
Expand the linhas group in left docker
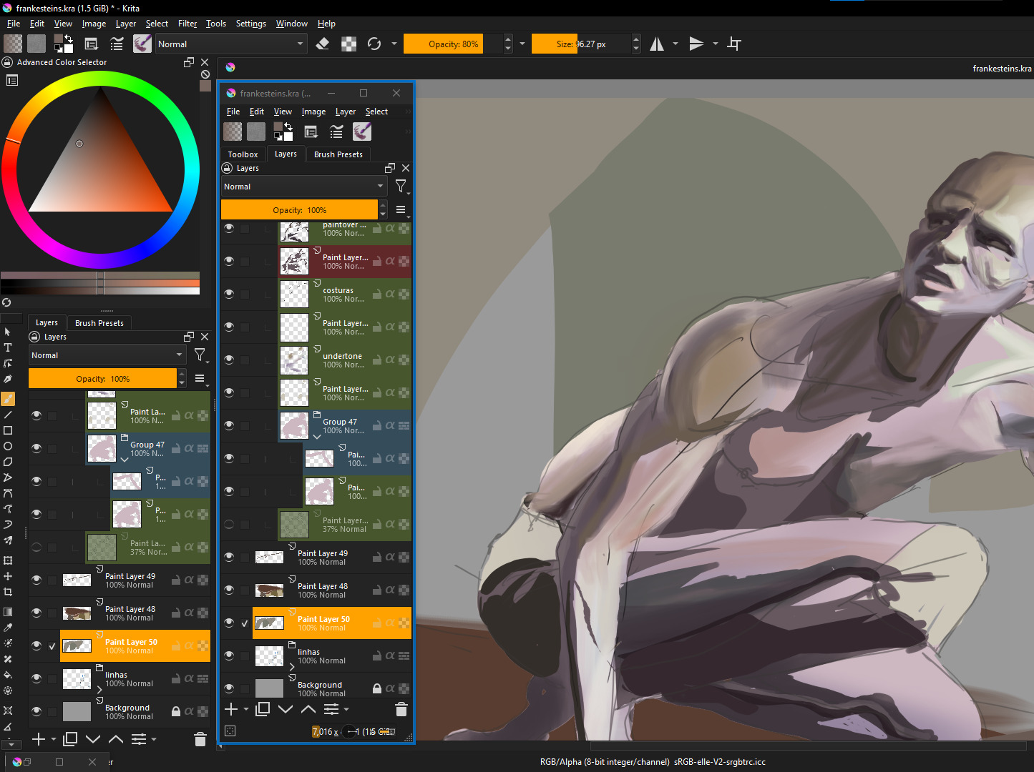[99, 690]
